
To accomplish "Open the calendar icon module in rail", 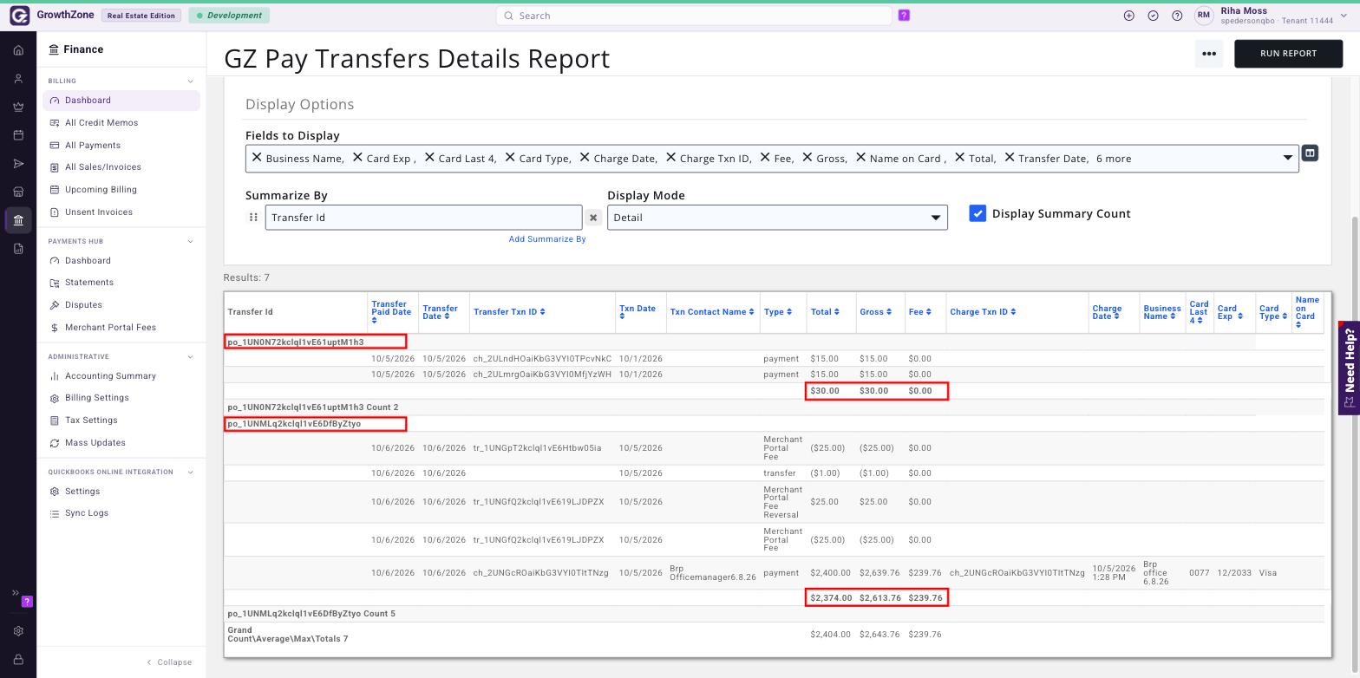I will (x=18, y=135).
